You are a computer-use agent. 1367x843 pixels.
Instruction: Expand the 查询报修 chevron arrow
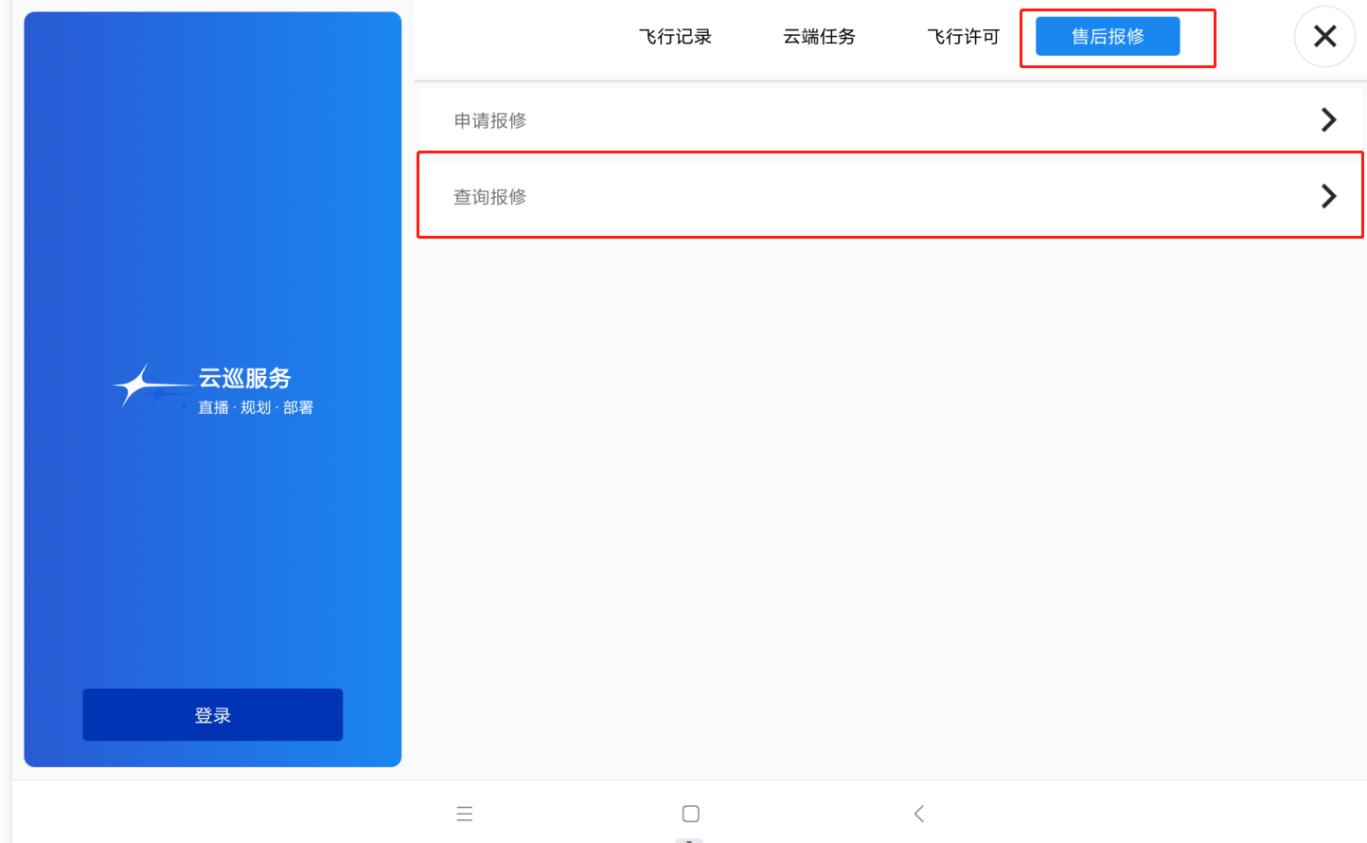click(x=1329, y=196)
